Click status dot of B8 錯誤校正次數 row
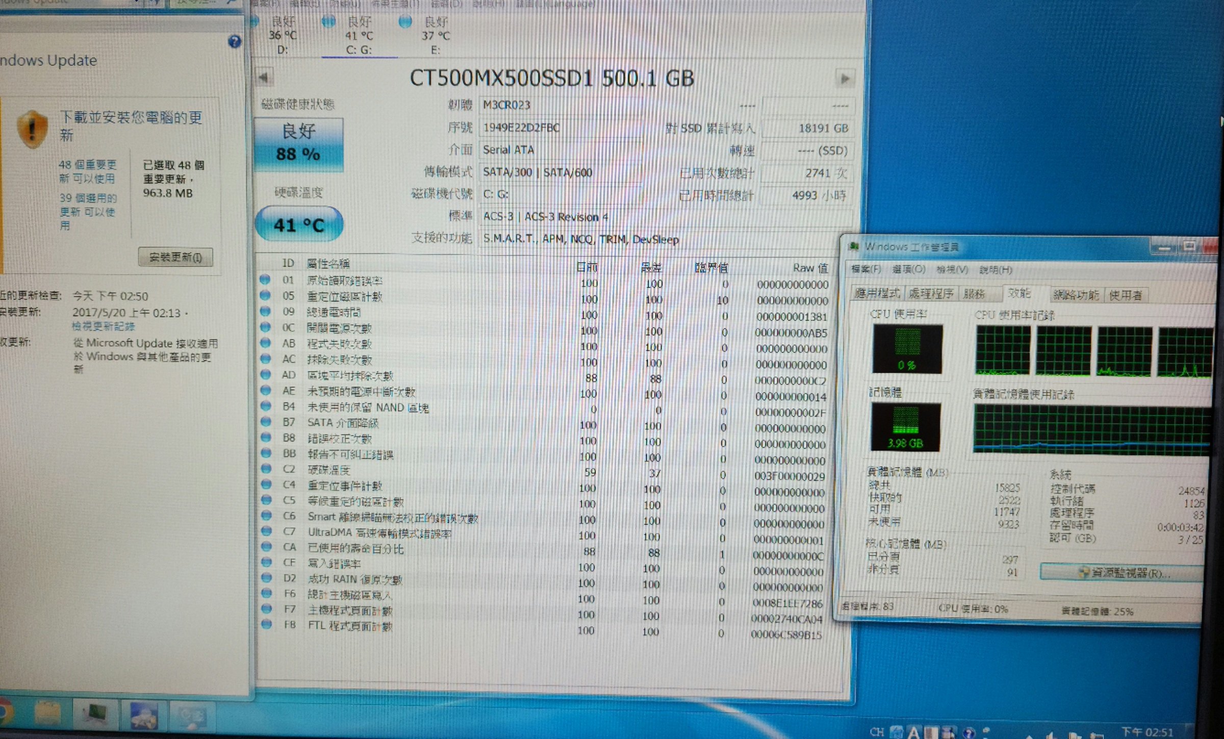Image resolution: width=1224 pixels, height=739 pixels. pos(265,437)
